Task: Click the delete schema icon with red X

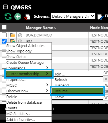Action: point(27,17)
